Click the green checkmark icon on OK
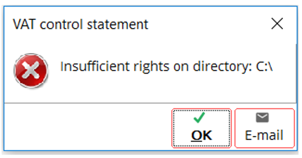Image resolution: width=302 pixels, height=158 pixels. click(x=199, y=118)
